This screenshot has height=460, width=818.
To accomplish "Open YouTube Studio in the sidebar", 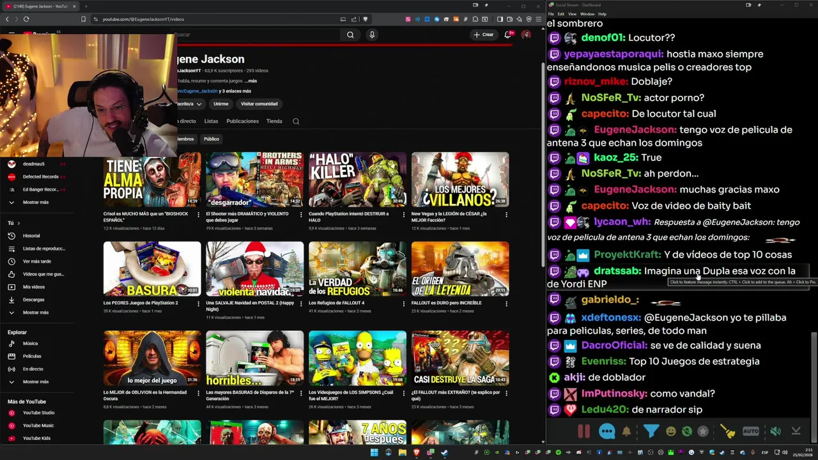I will pos(38,413).
